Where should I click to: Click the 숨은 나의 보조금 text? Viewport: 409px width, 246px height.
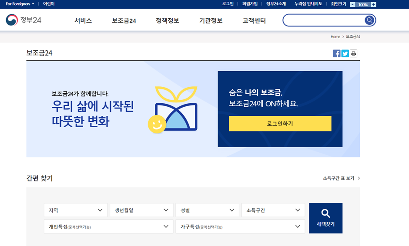coord(256,92)
